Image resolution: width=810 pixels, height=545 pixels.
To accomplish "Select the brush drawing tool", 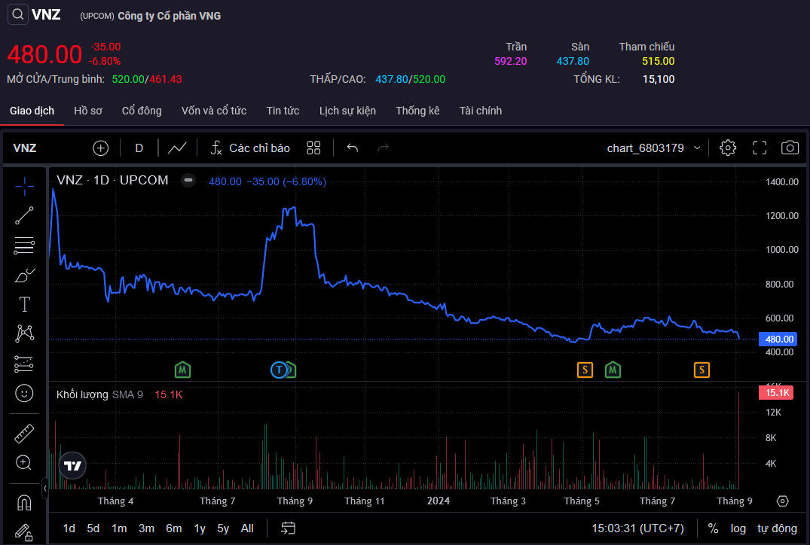I will [24, 275].
